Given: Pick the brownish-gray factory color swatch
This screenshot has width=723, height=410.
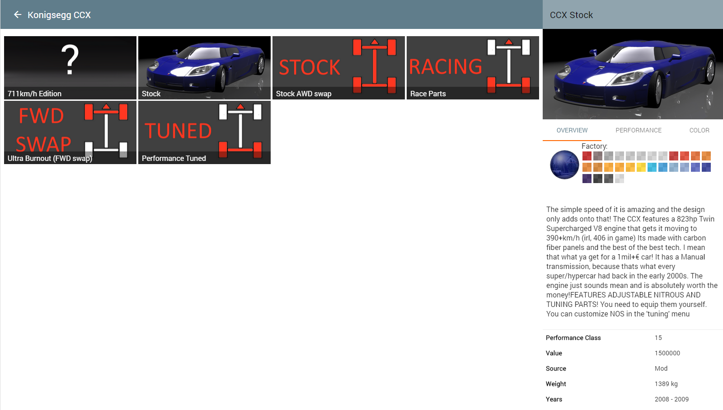Looking at the screenshot, I should (x=598, y=156).
